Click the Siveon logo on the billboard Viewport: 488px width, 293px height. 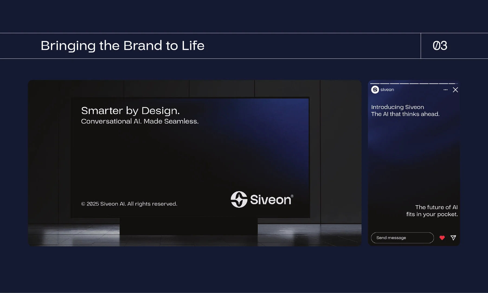click(x=262, y=200)
